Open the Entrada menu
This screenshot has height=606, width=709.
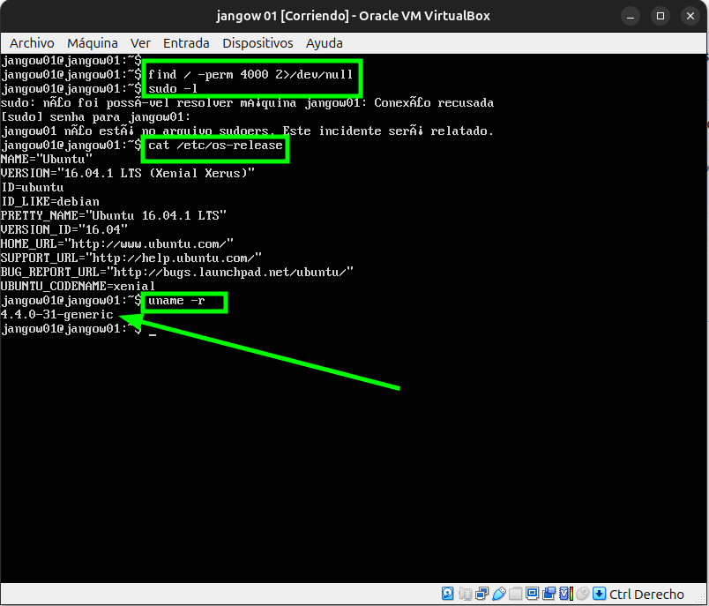(186, 42)
